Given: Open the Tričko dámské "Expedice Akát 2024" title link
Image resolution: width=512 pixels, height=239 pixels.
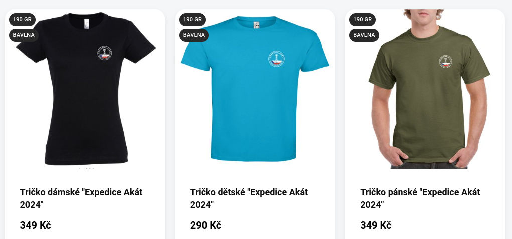Looking at the screenshot, I should pyautogui.click(x=81, y=198).
